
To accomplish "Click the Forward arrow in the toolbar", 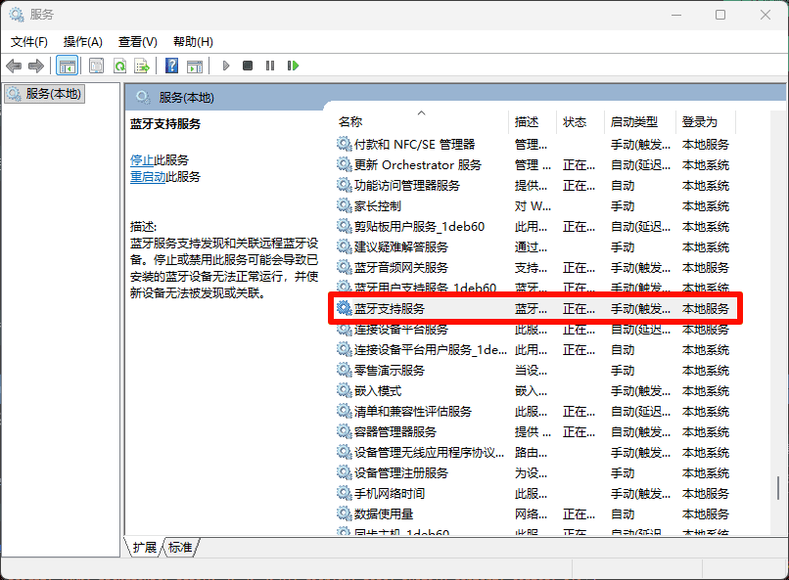I will pos(36,66).
